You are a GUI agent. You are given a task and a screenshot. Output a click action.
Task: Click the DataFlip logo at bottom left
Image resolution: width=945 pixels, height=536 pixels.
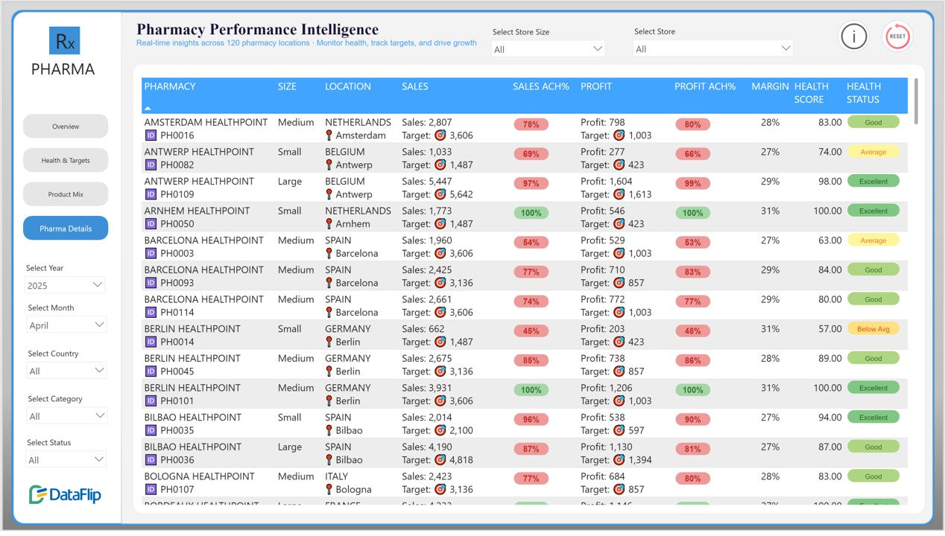pos(65,495)
